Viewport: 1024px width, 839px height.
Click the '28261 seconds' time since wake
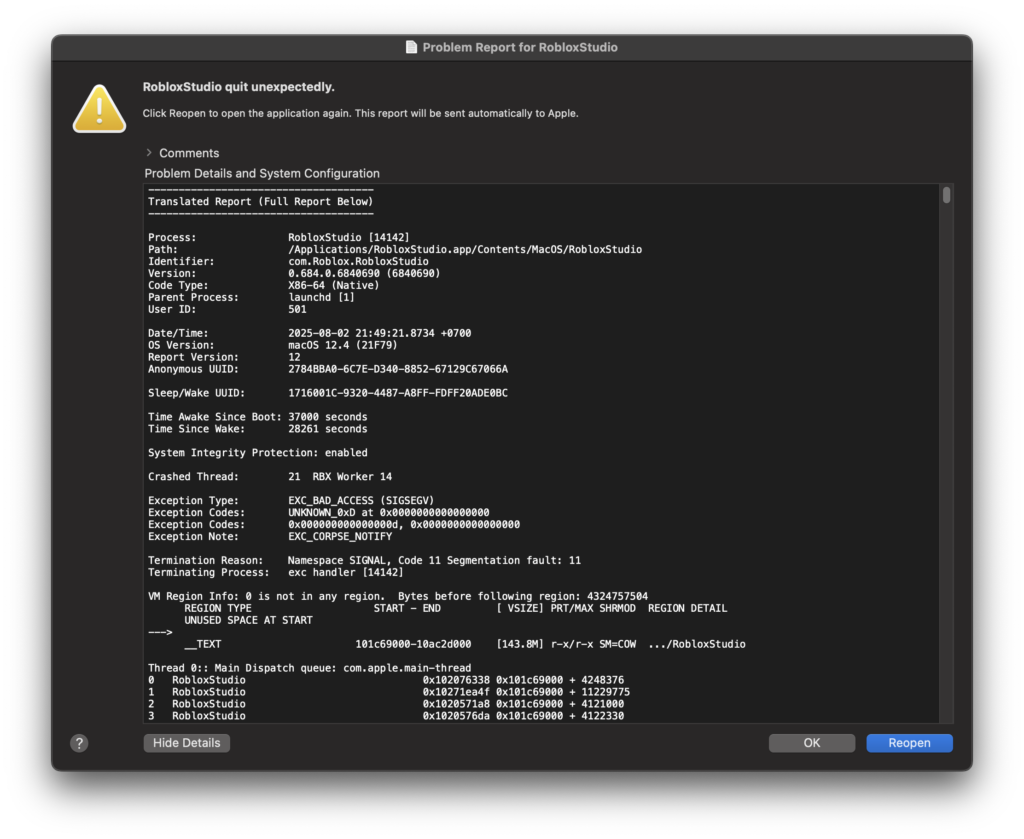pyautogui.click(x=328, y=429)
